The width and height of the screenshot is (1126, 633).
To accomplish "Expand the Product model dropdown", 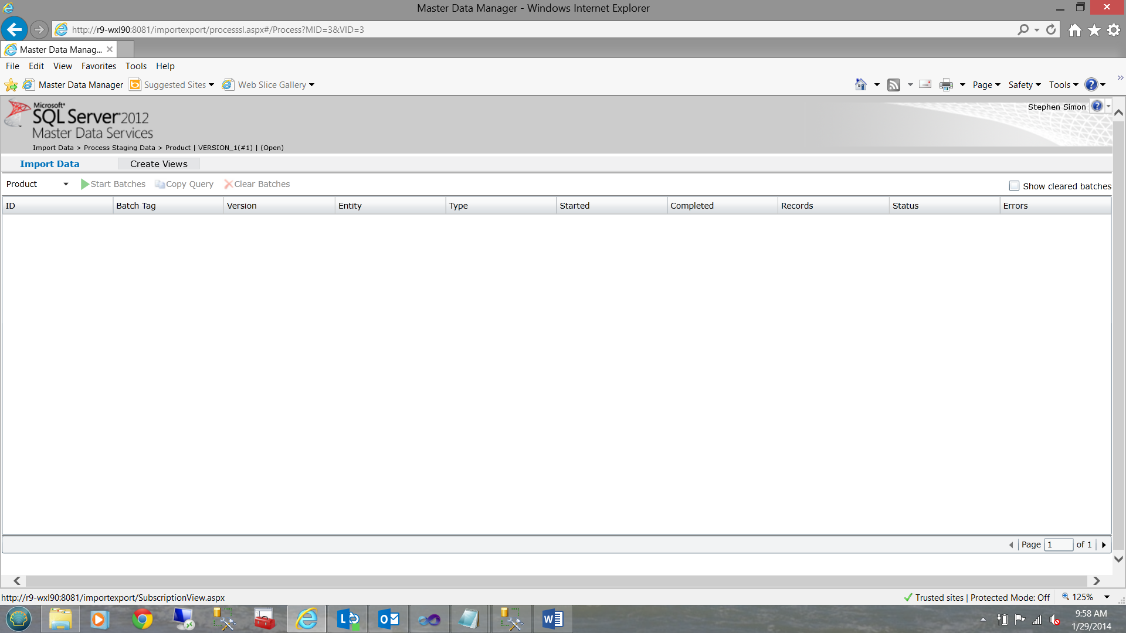I will click(x=66, y=184).
